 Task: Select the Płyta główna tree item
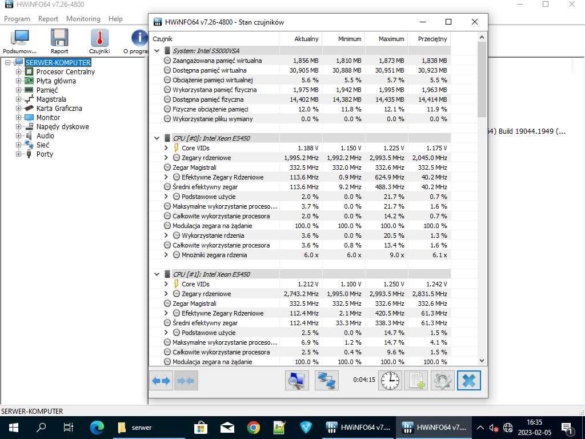[x=56, y=81]
